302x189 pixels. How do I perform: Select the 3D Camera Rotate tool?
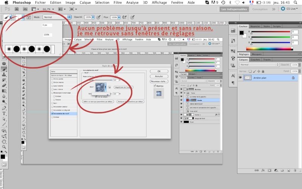click(x=4, y=136)
